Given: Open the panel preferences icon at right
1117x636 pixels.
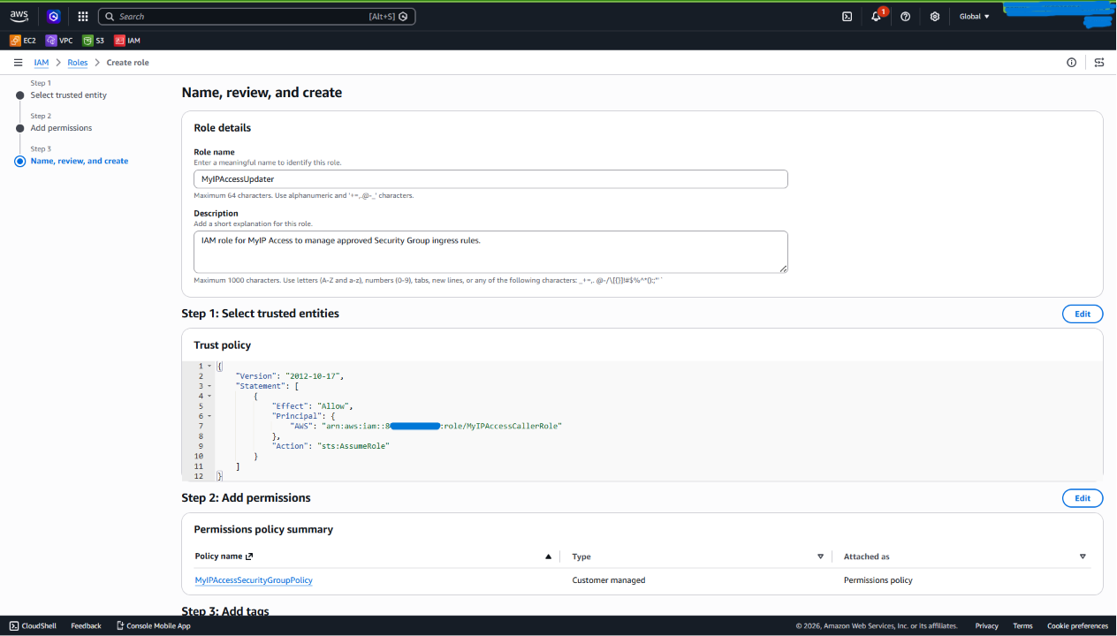Looking at the screenshot, I should 1099,63.
